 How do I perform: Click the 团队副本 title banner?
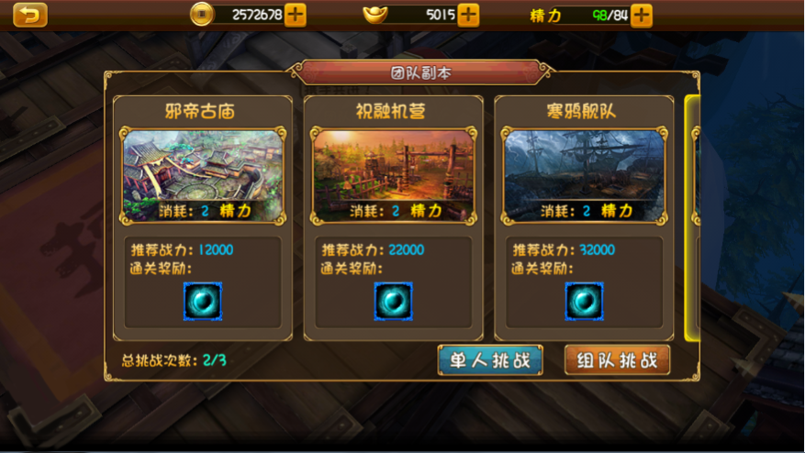[x=421, y=72]
